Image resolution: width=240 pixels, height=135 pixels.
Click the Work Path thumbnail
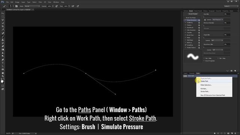pyautogui.click(x=185, y=76)
